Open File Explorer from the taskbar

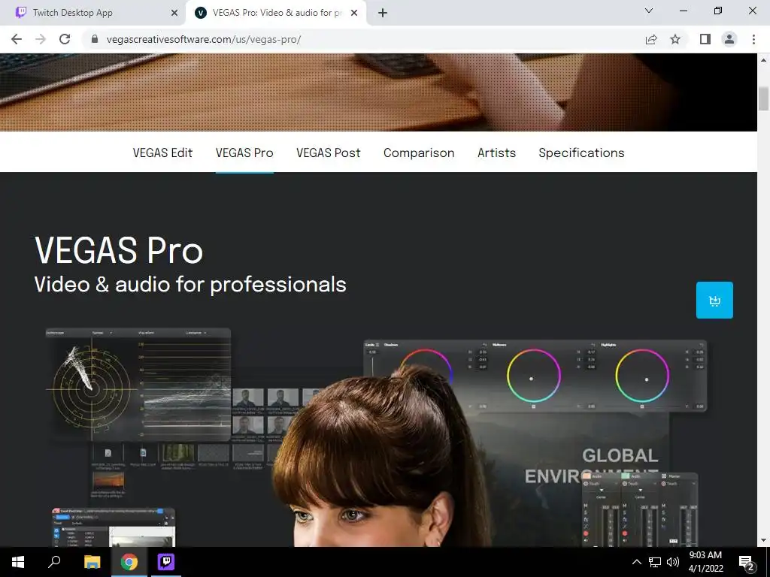tap(92, 562)
